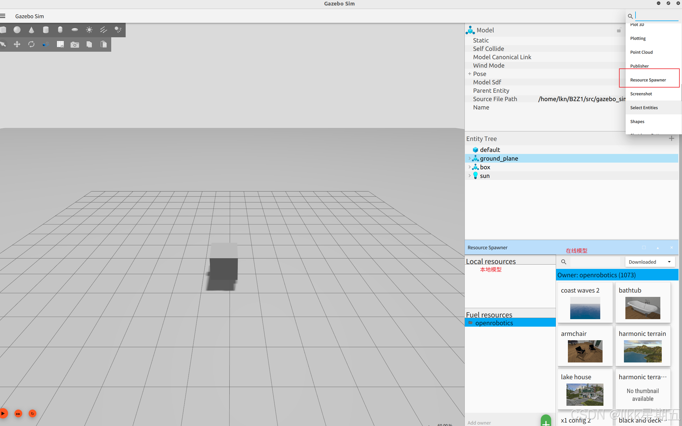The height and width of the screenshot is (426, 682).
Task: Open the Downloaded filter dropdown
Action: 650,262
